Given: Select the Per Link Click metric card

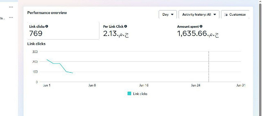Looking at the screenshot, I should pos(136,31).
